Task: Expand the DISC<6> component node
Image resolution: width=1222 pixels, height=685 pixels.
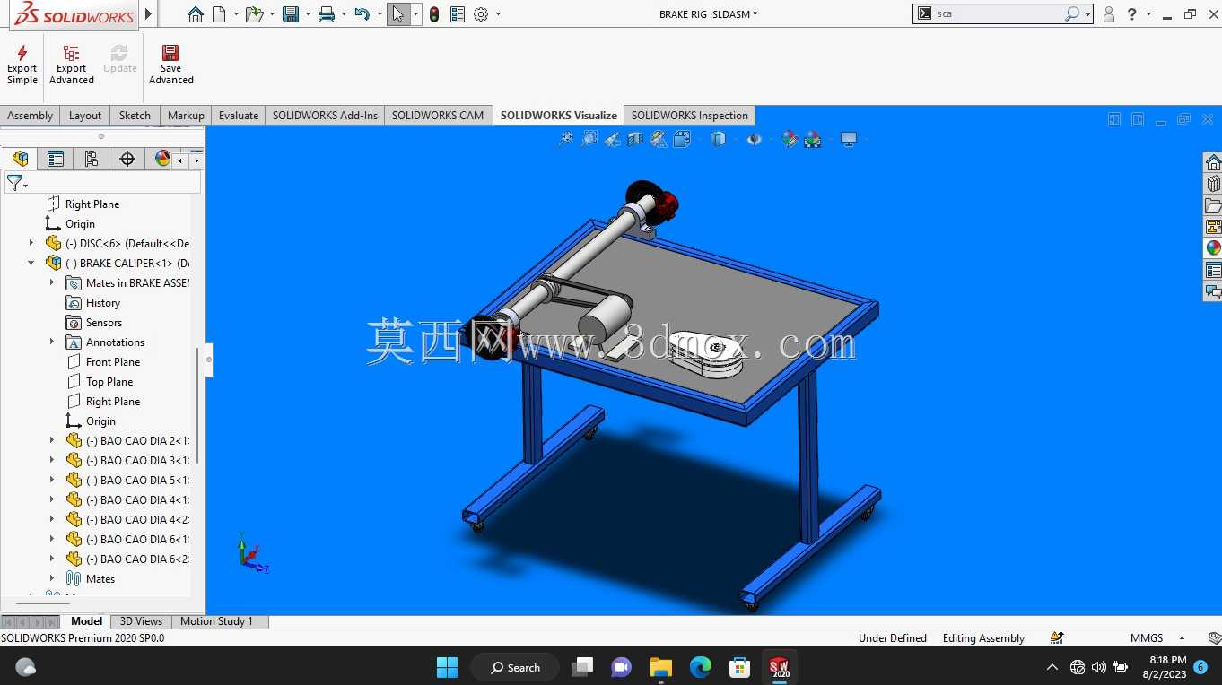Action: (x=31, y=243)
